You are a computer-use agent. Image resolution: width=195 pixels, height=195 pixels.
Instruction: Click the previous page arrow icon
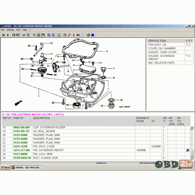8,35
